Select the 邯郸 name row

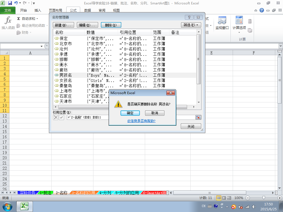(x=125, y=59)
